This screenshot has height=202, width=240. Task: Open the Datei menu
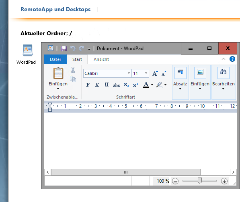click(x=55, y=59)
